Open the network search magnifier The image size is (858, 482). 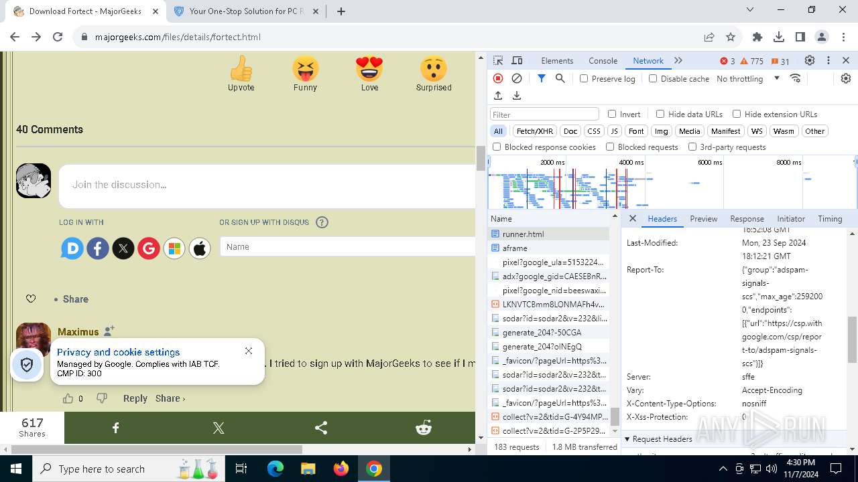560,78
